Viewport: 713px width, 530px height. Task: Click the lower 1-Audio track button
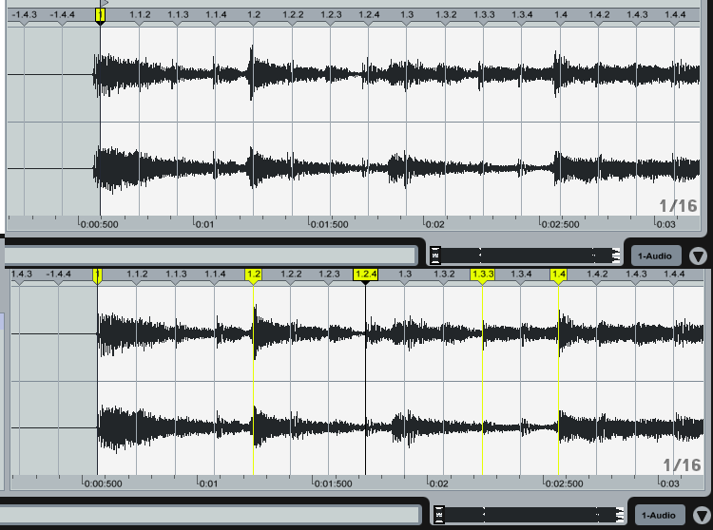[659, 515]
